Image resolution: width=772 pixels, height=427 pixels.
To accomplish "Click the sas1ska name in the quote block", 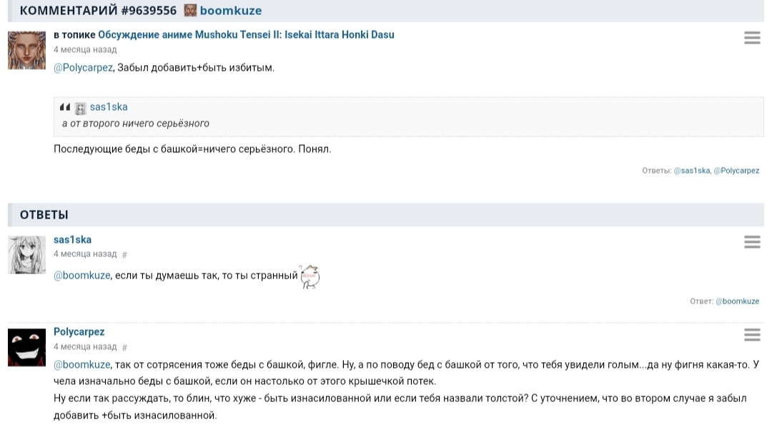I will pyautogui.click(x=109, y=107).
